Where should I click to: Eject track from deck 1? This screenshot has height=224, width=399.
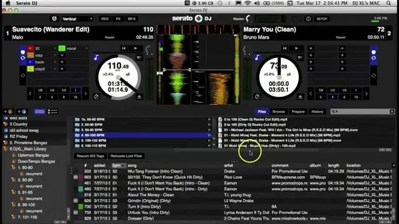(139, 97)
